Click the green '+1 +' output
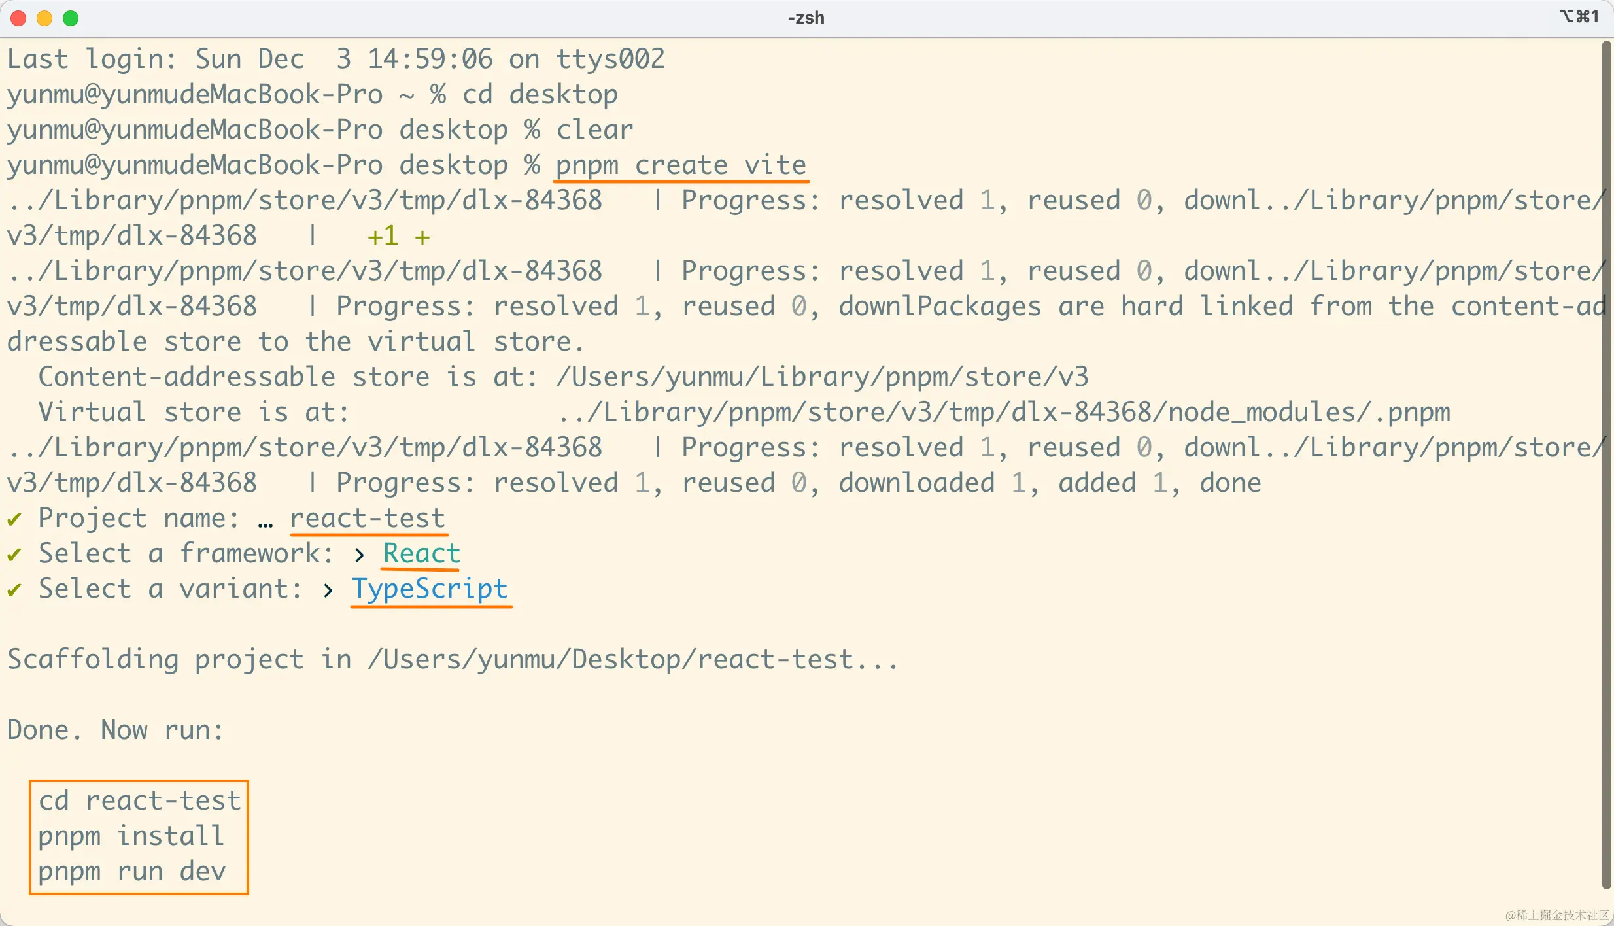1614x926 pixels. coord(398,236)
